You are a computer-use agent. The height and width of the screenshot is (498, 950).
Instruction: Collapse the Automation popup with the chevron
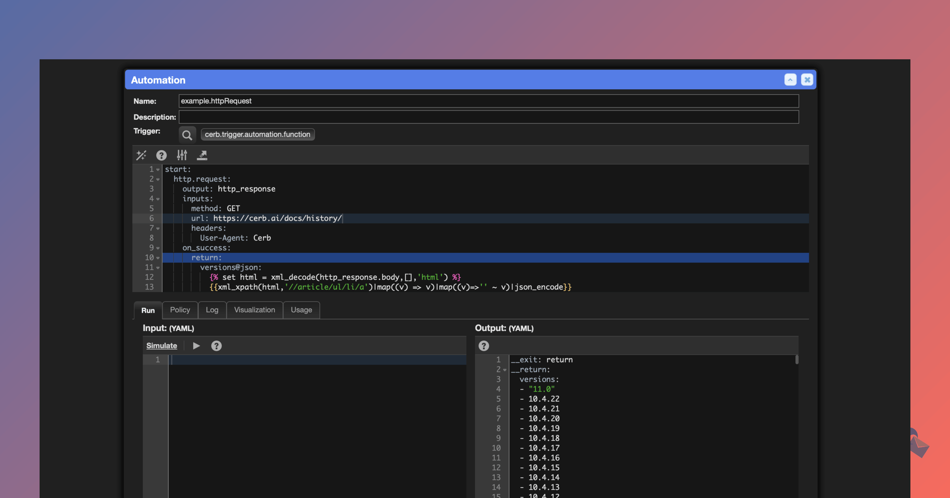click(x=790, y=80)
